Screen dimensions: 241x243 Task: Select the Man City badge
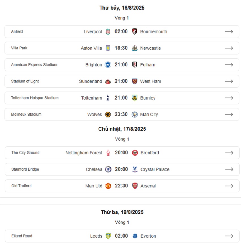134,115
